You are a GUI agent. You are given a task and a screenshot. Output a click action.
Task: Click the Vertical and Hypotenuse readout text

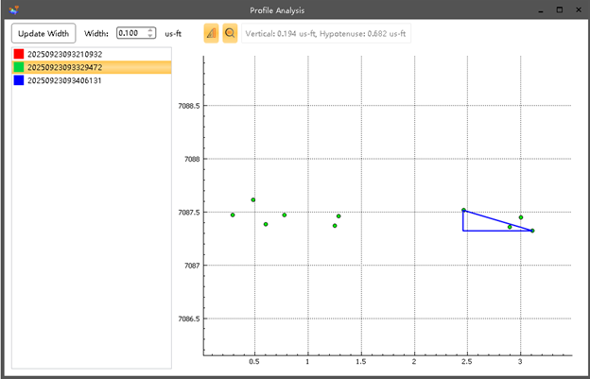326,33
